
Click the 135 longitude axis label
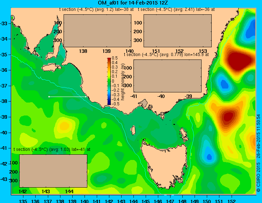click(x=23, y=201)
